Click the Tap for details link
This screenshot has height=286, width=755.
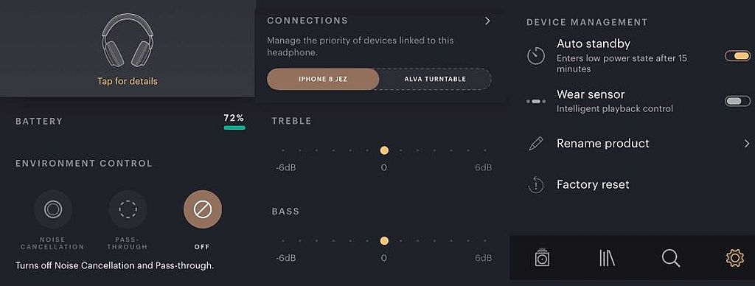[128, 81]
